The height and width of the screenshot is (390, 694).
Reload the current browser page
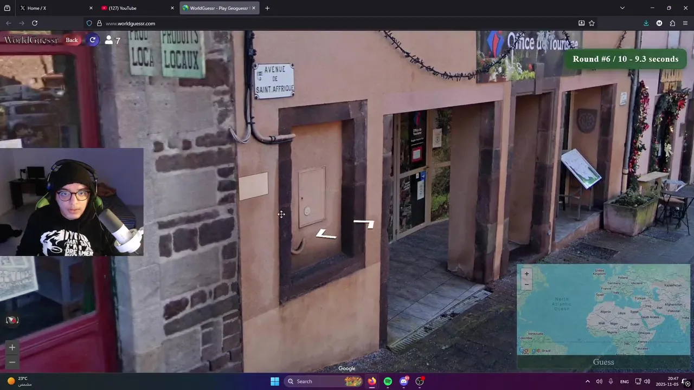pyautogui.click(x=35, y=23)
